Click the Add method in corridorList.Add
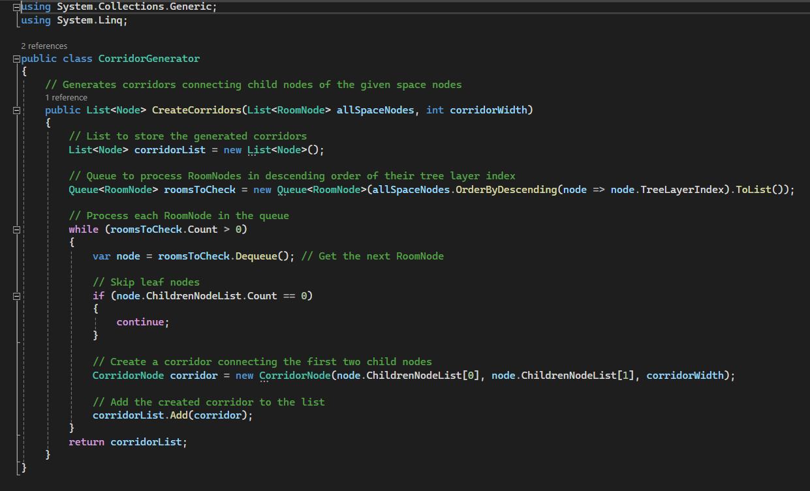This screenshot has height=491, width=810. (x=179, y=415)
